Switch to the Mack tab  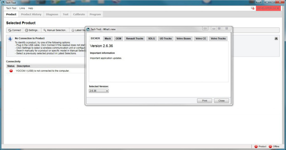tap(107, 39)
